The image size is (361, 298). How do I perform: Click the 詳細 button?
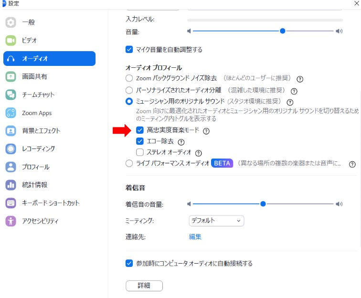pyautogui.click(x=144, y=286)
